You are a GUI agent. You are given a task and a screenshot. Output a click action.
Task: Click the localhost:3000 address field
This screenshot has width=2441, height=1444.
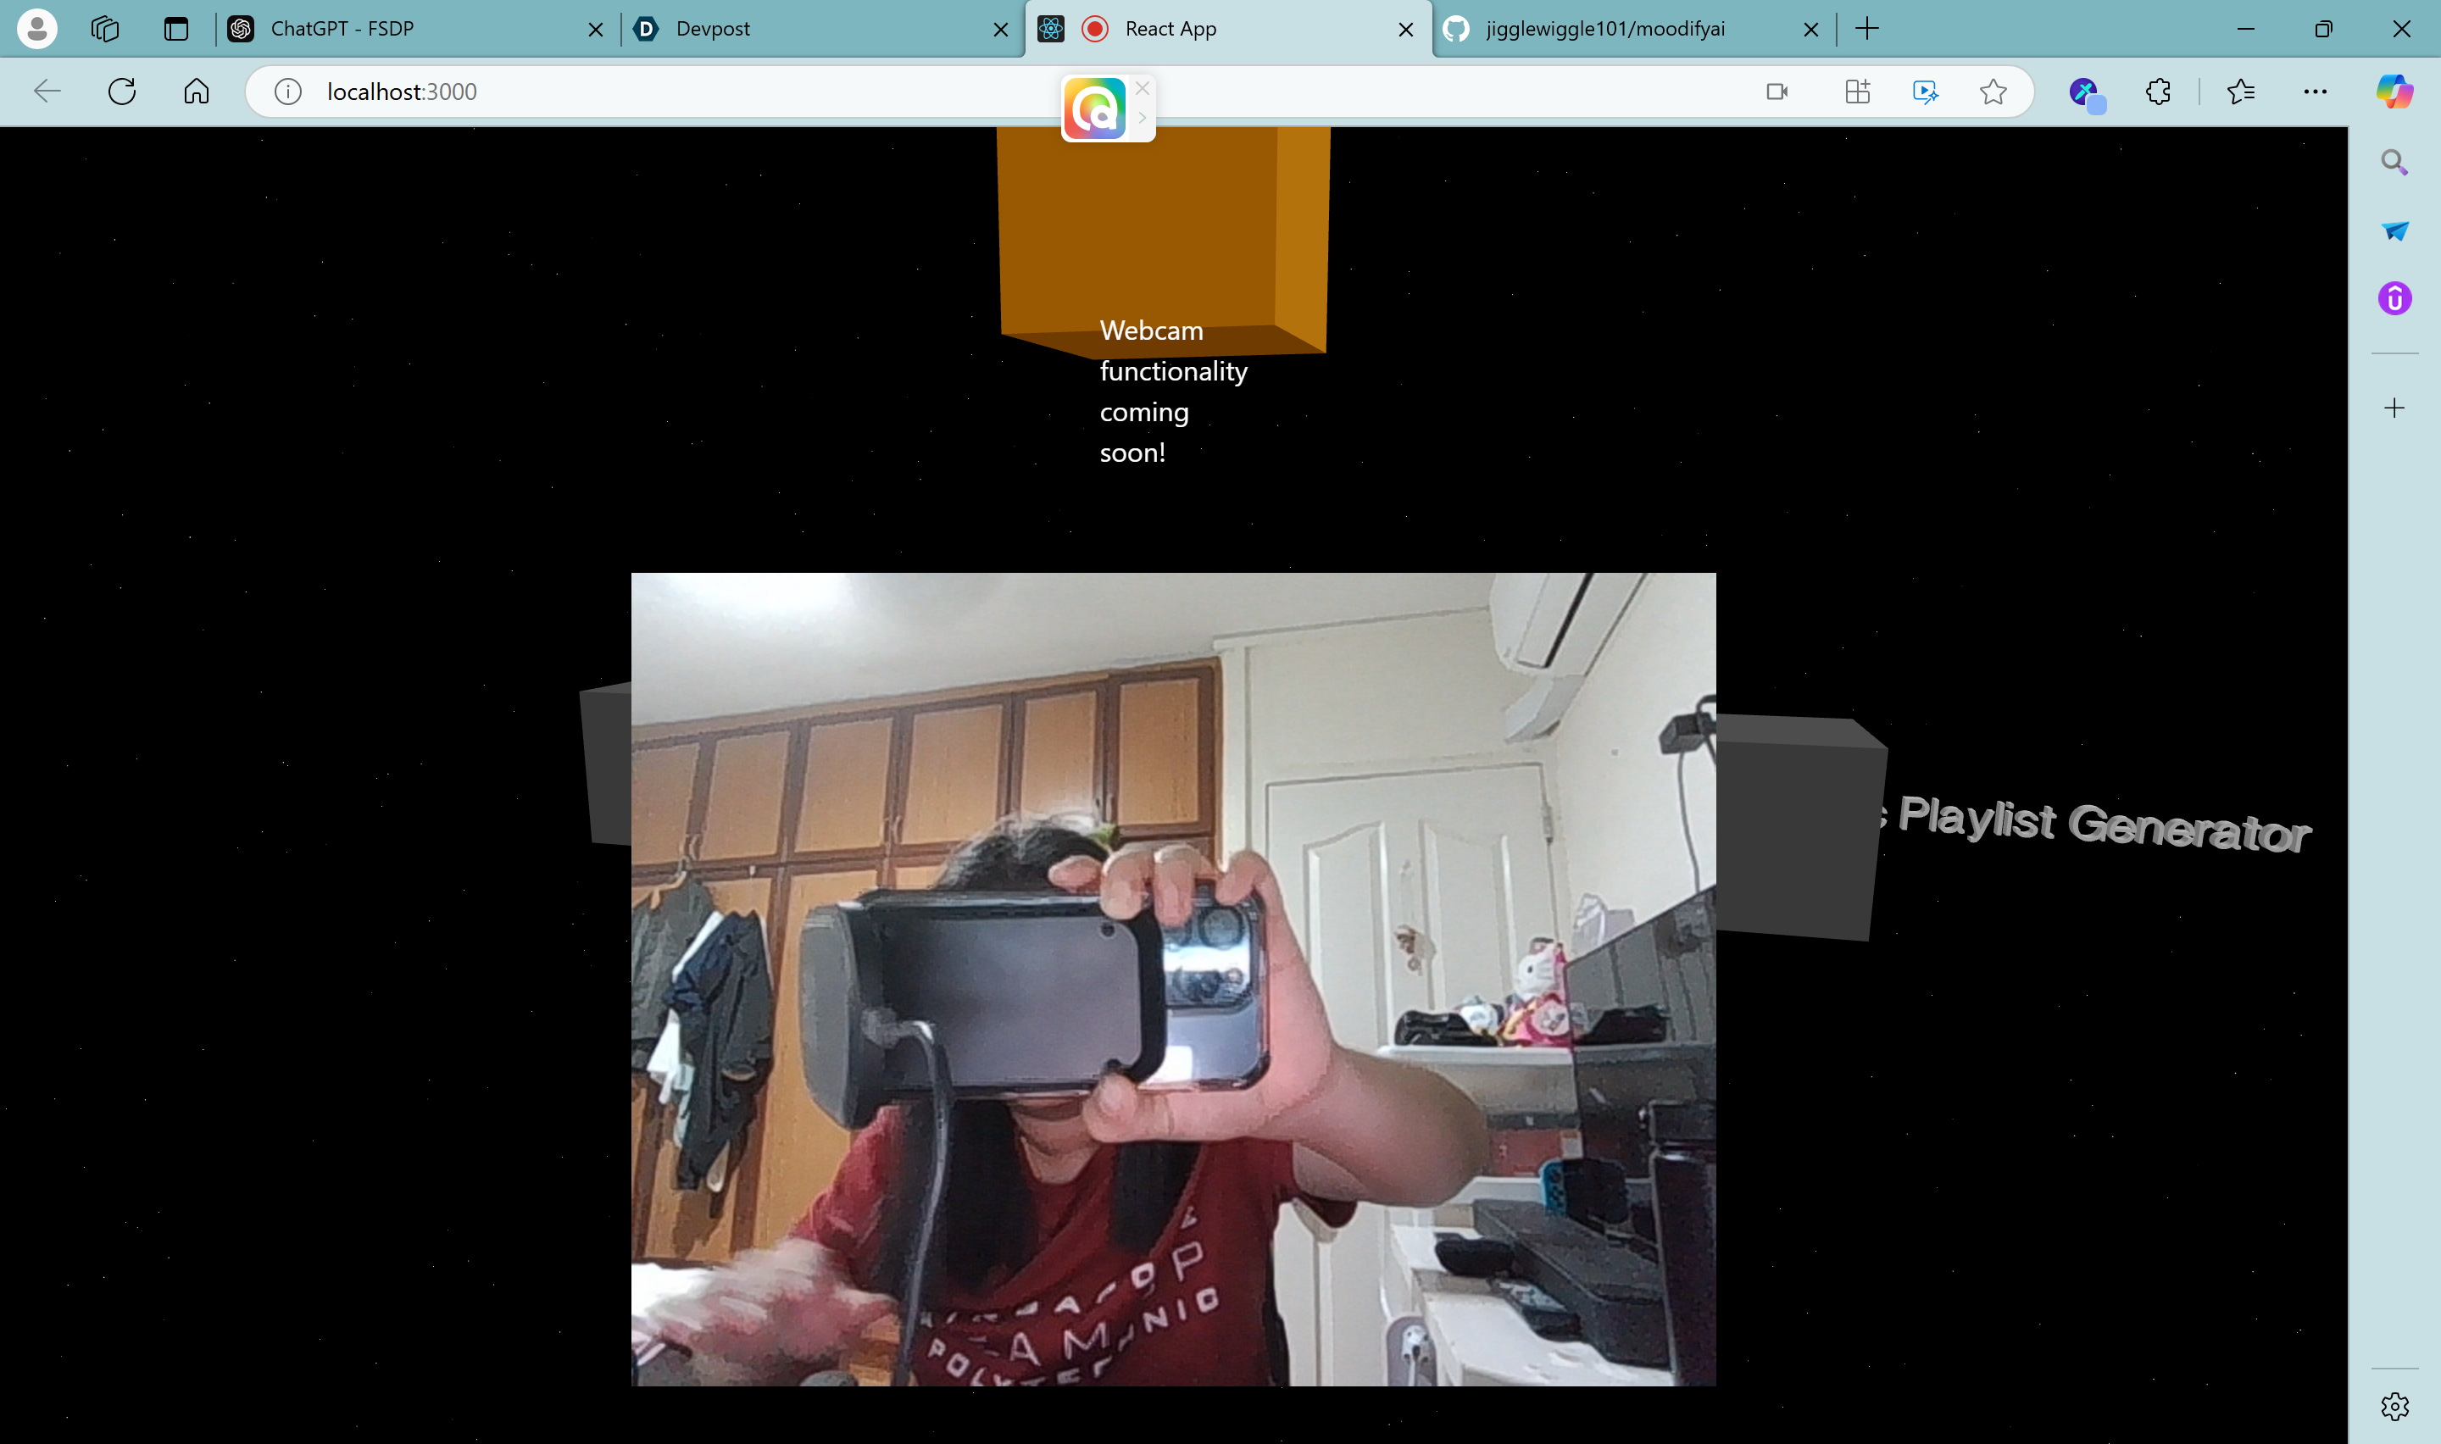(x=681, y=92)
